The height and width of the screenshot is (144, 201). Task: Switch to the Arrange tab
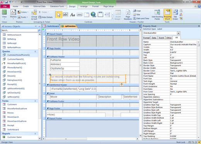(84, 6)
